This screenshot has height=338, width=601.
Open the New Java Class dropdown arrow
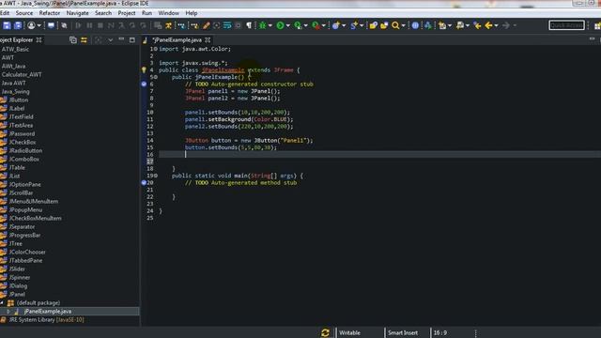tap(344, 25)
